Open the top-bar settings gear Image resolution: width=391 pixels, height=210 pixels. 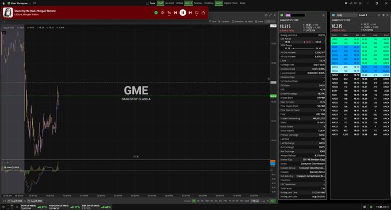click(x=360, y=3)
